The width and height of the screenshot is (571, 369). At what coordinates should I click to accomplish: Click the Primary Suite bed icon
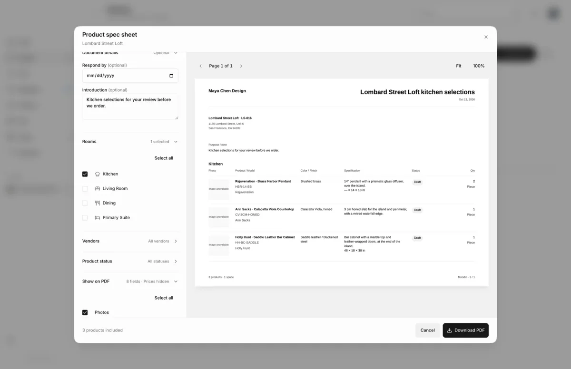(x=98, y=218)
